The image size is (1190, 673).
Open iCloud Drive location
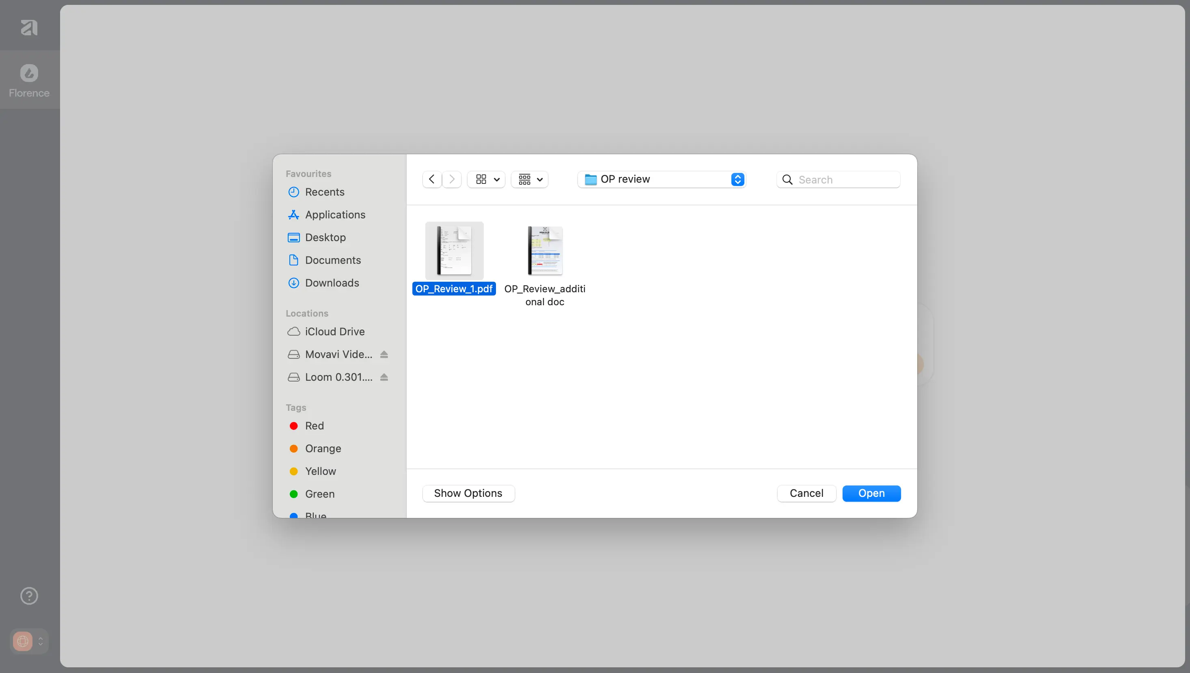point(334,331)
